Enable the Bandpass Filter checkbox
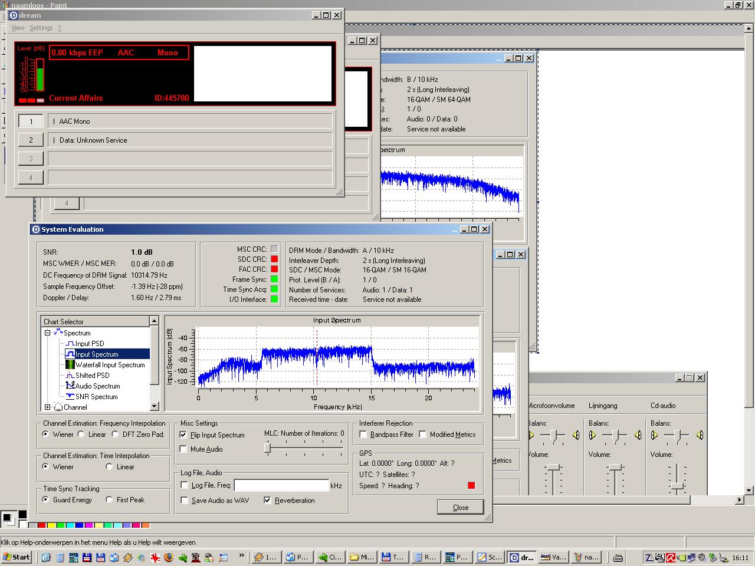 point(363,435)
